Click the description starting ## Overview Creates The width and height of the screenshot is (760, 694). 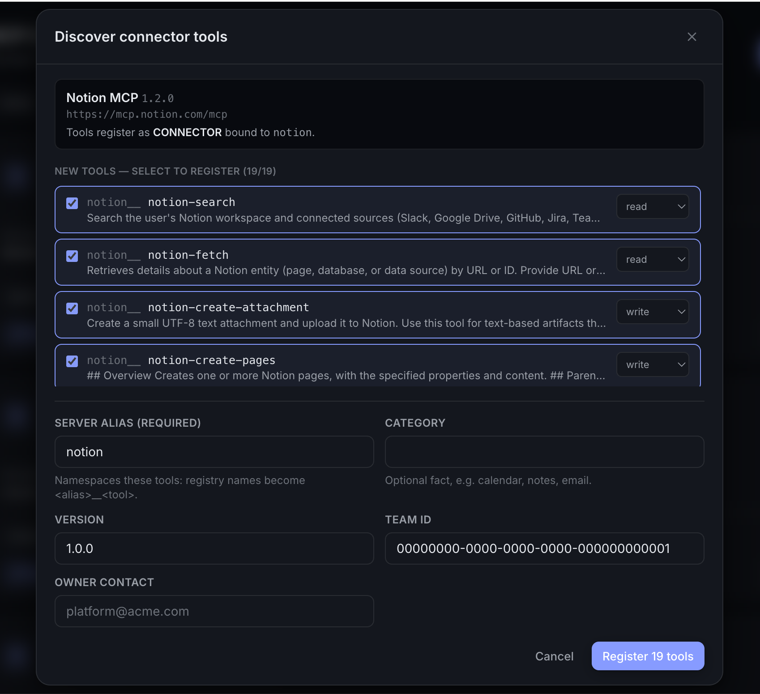click(346, 376)
